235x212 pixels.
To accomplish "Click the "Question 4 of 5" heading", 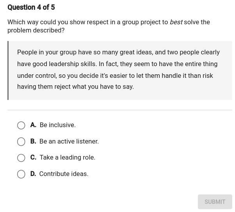I will point(31,7).
